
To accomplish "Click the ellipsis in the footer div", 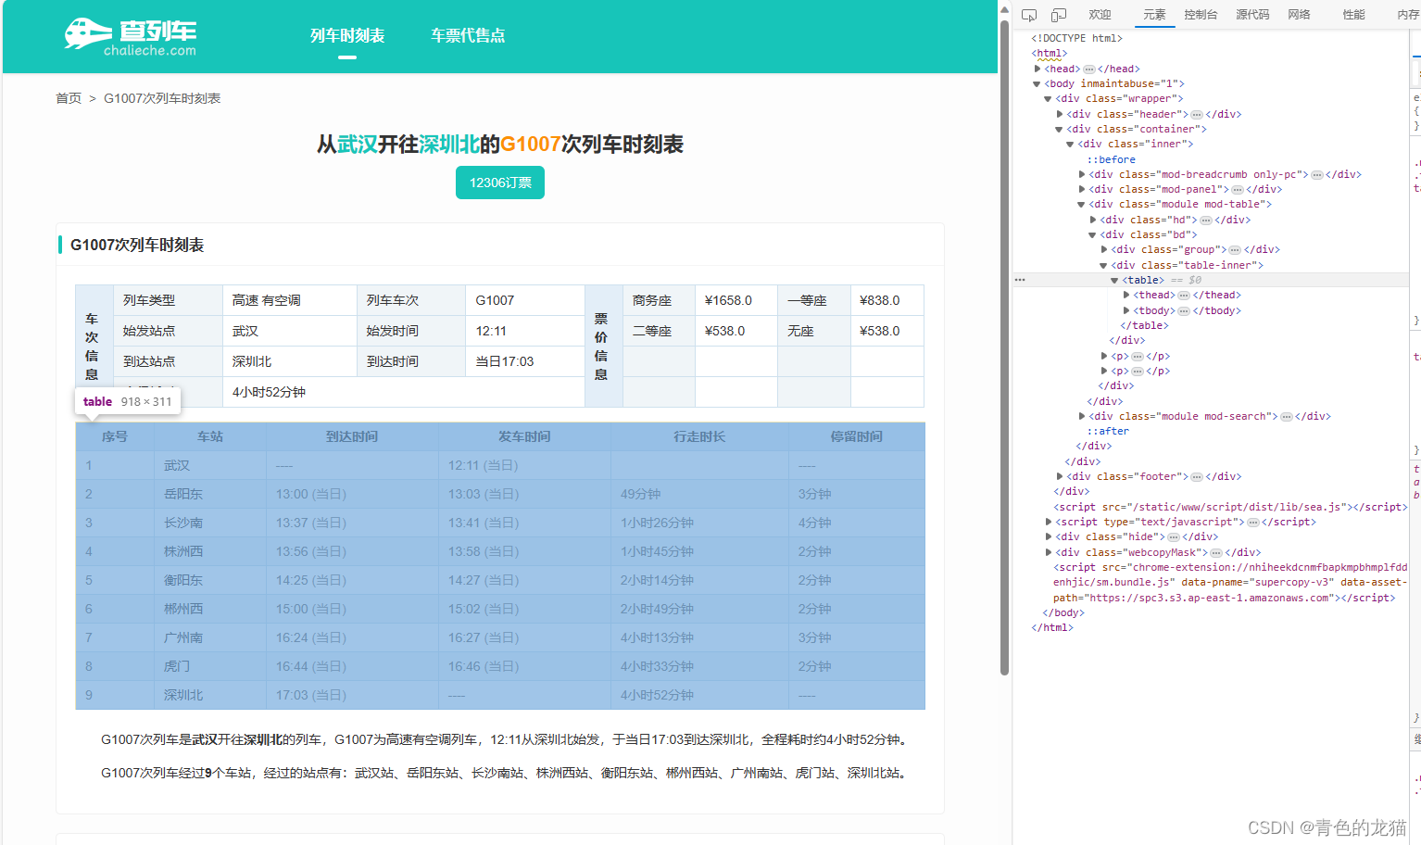I will (1197, 476).
